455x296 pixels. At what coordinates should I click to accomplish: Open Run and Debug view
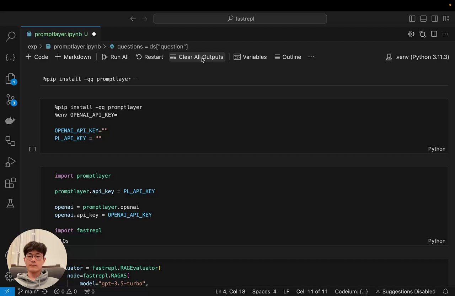(11, 162)
